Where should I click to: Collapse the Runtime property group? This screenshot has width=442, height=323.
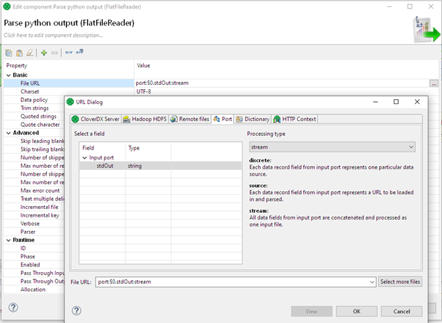coord(8,240)
